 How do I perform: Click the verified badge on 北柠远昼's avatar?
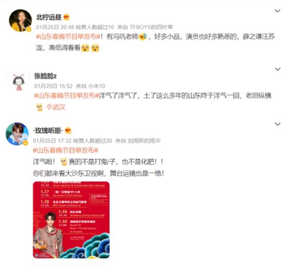pos(29,29)
